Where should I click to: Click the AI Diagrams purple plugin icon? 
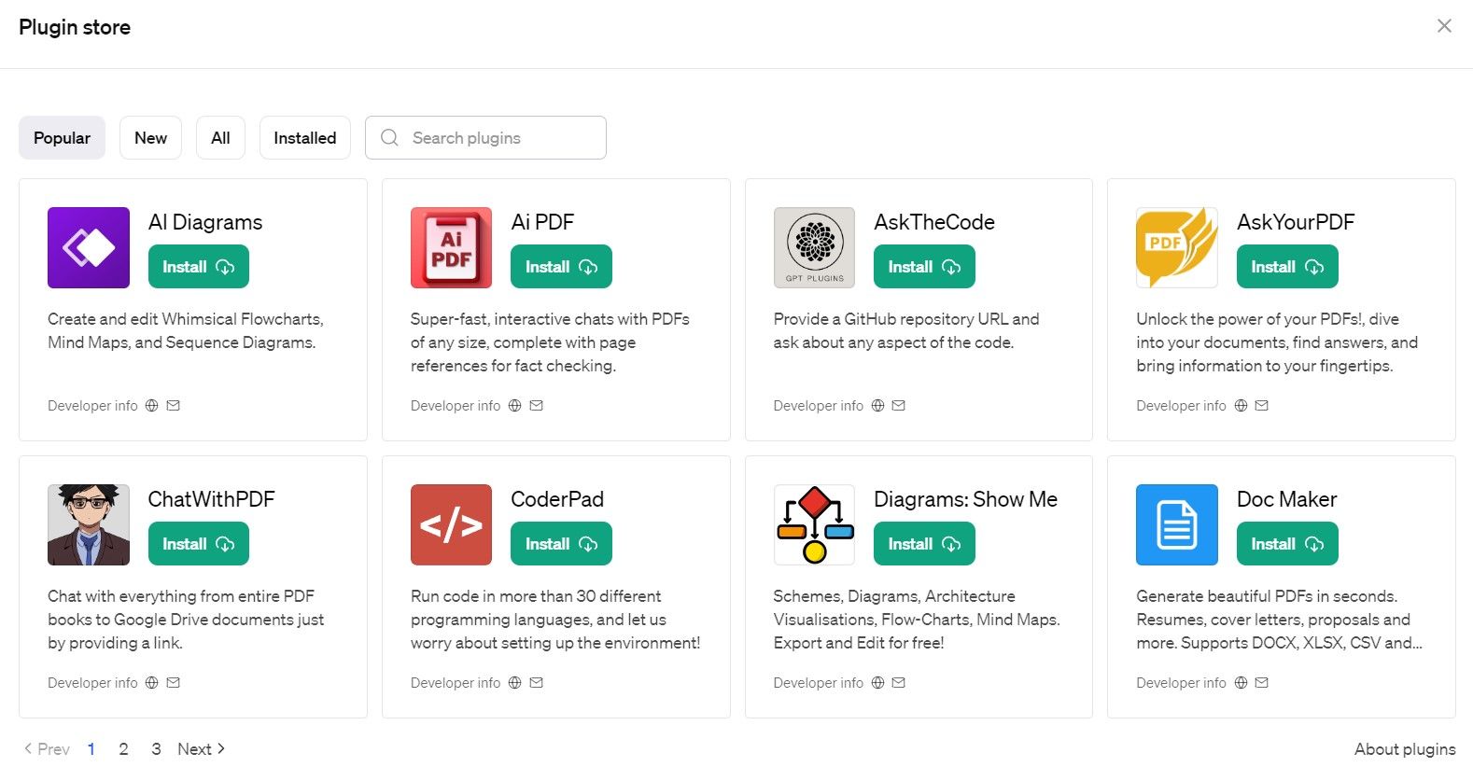point(89,247)
